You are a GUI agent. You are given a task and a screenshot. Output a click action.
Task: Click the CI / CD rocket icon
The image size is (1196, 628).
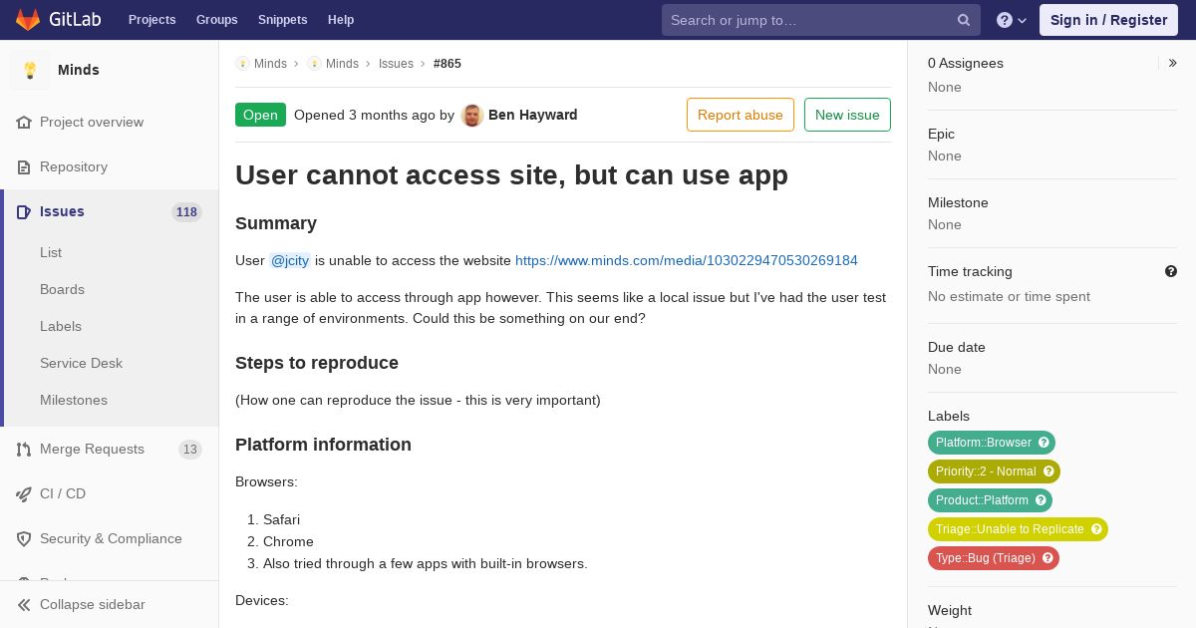[24, 493]
